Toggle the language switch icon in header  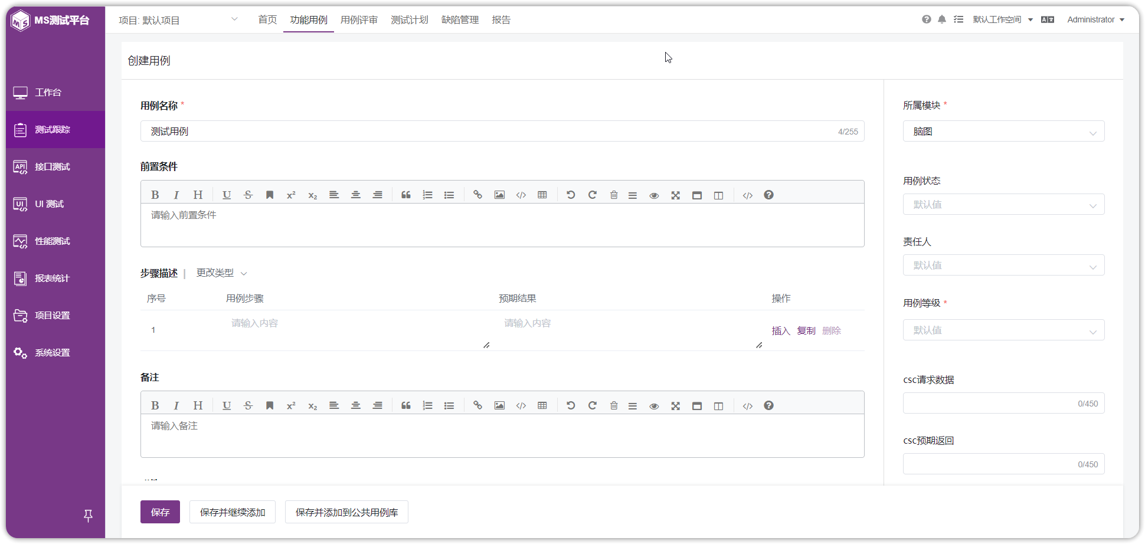[1048, 19]
